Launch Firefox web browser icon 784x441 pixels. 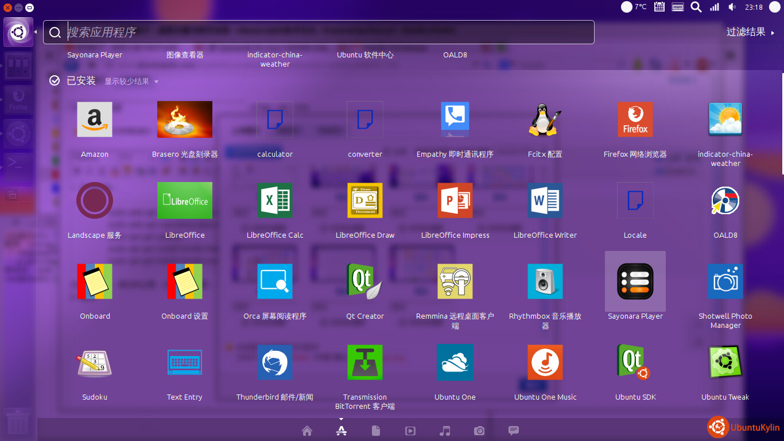pyautogui.click(x=635, y=120)
